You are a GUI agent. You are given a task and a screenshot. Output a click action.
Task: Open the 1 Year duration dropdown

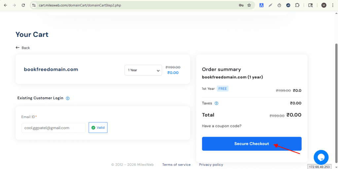tap(143, 70)
